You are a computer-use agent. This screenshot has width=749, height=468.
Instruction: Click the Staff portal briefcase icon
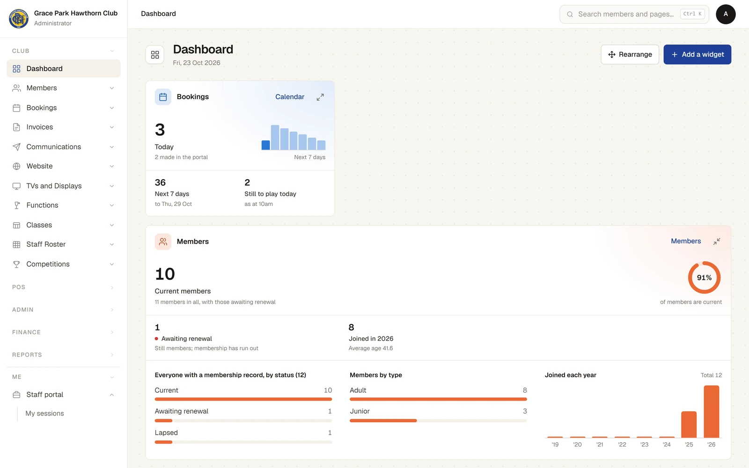[x=16, y=395]
